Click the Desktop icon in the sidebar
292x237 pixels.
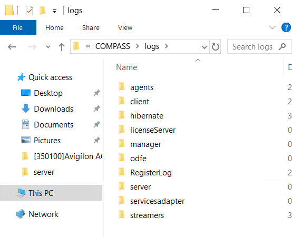pyautogui.click(x=26, y=93)
